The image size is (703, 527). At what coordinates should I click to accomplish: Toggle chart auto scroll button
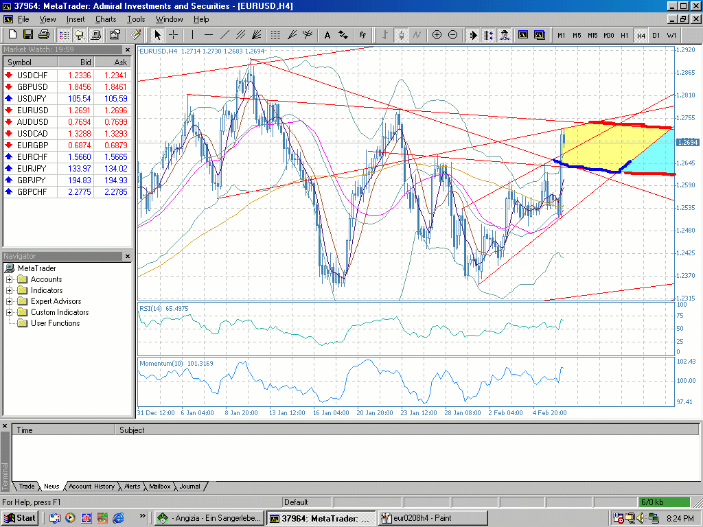tap(472, 34)
